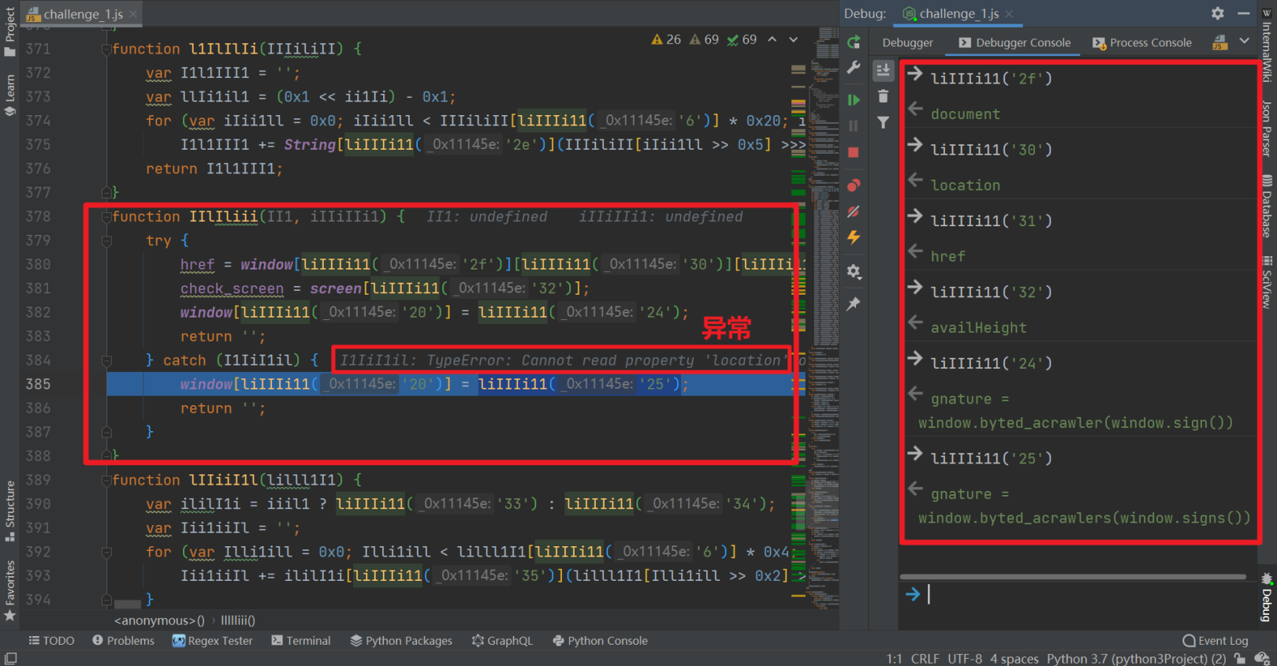Click the Rerun challenge_1.js debug icon
1277x666 pixels.
pyautogui.click(x=854, y=43)
